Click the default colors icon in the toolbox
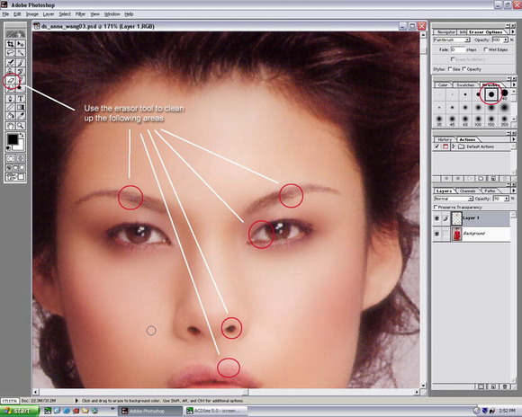Viewport: 522px width, 417px height. [x=8, y=148]
